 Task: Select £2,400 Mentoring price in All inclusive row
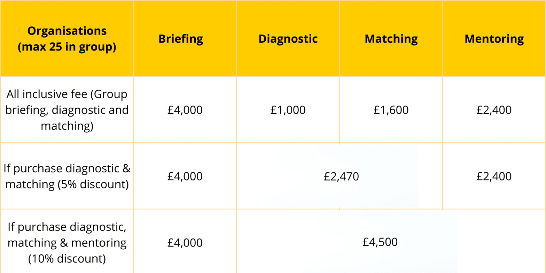[494, 110]
